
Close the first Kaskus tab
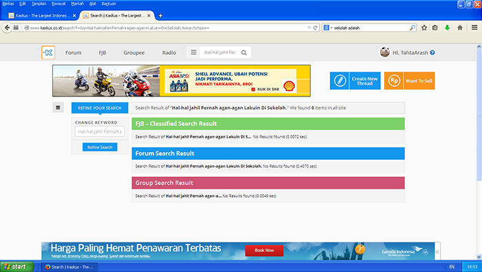coord(74,16)
